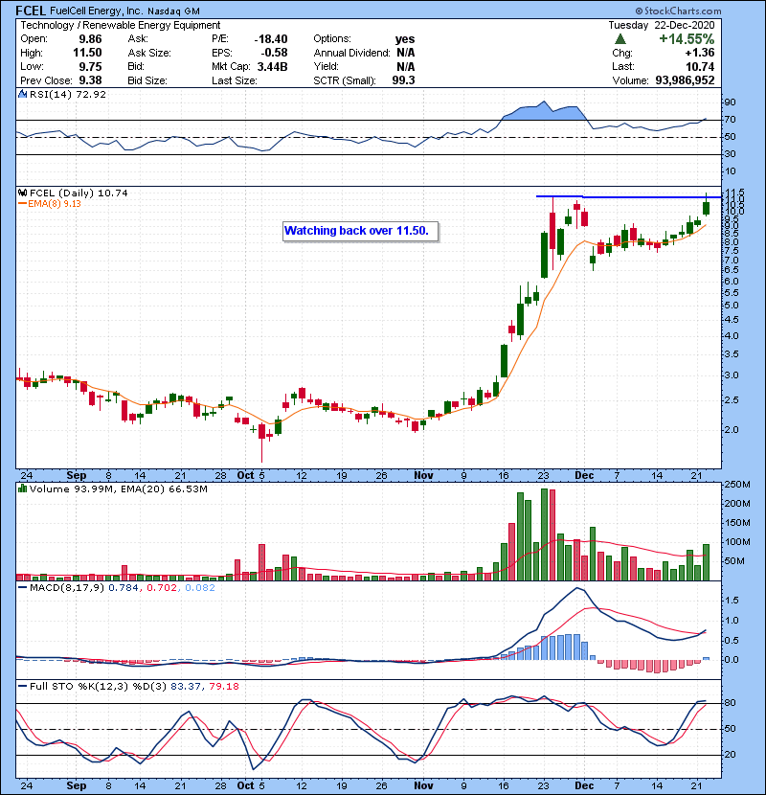Click the N/A value beside Yield
This screenshot has width=766, height=795.
406,66
